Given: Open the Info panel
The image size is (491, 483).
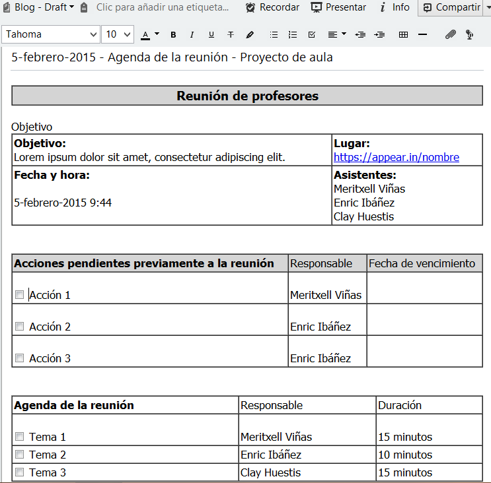Looking at the screenshot, I should click(395, 7).
